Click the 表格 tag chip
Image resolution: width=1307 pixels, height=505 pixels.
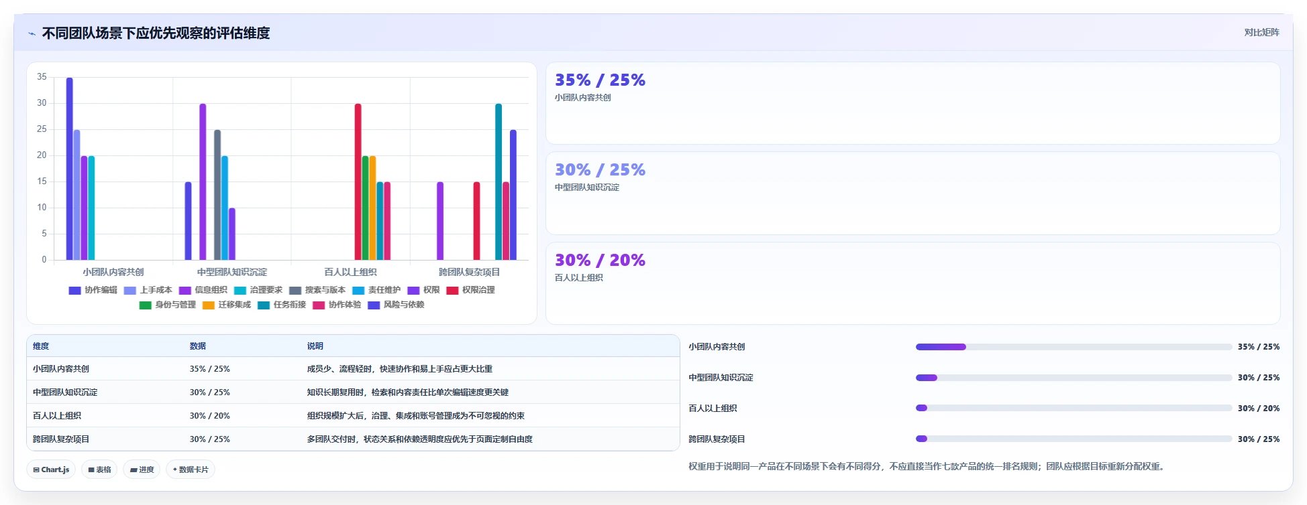point(99,470)
